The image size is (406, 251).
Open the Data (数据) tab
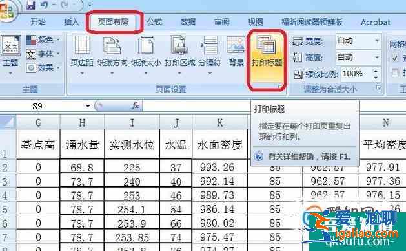pos(188,22)
